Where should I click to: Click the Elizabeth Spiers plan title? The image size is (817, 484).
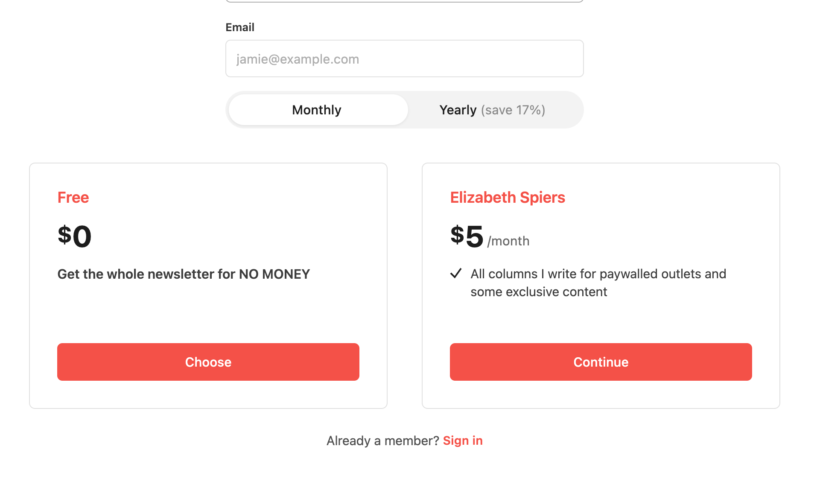[508, 198]
